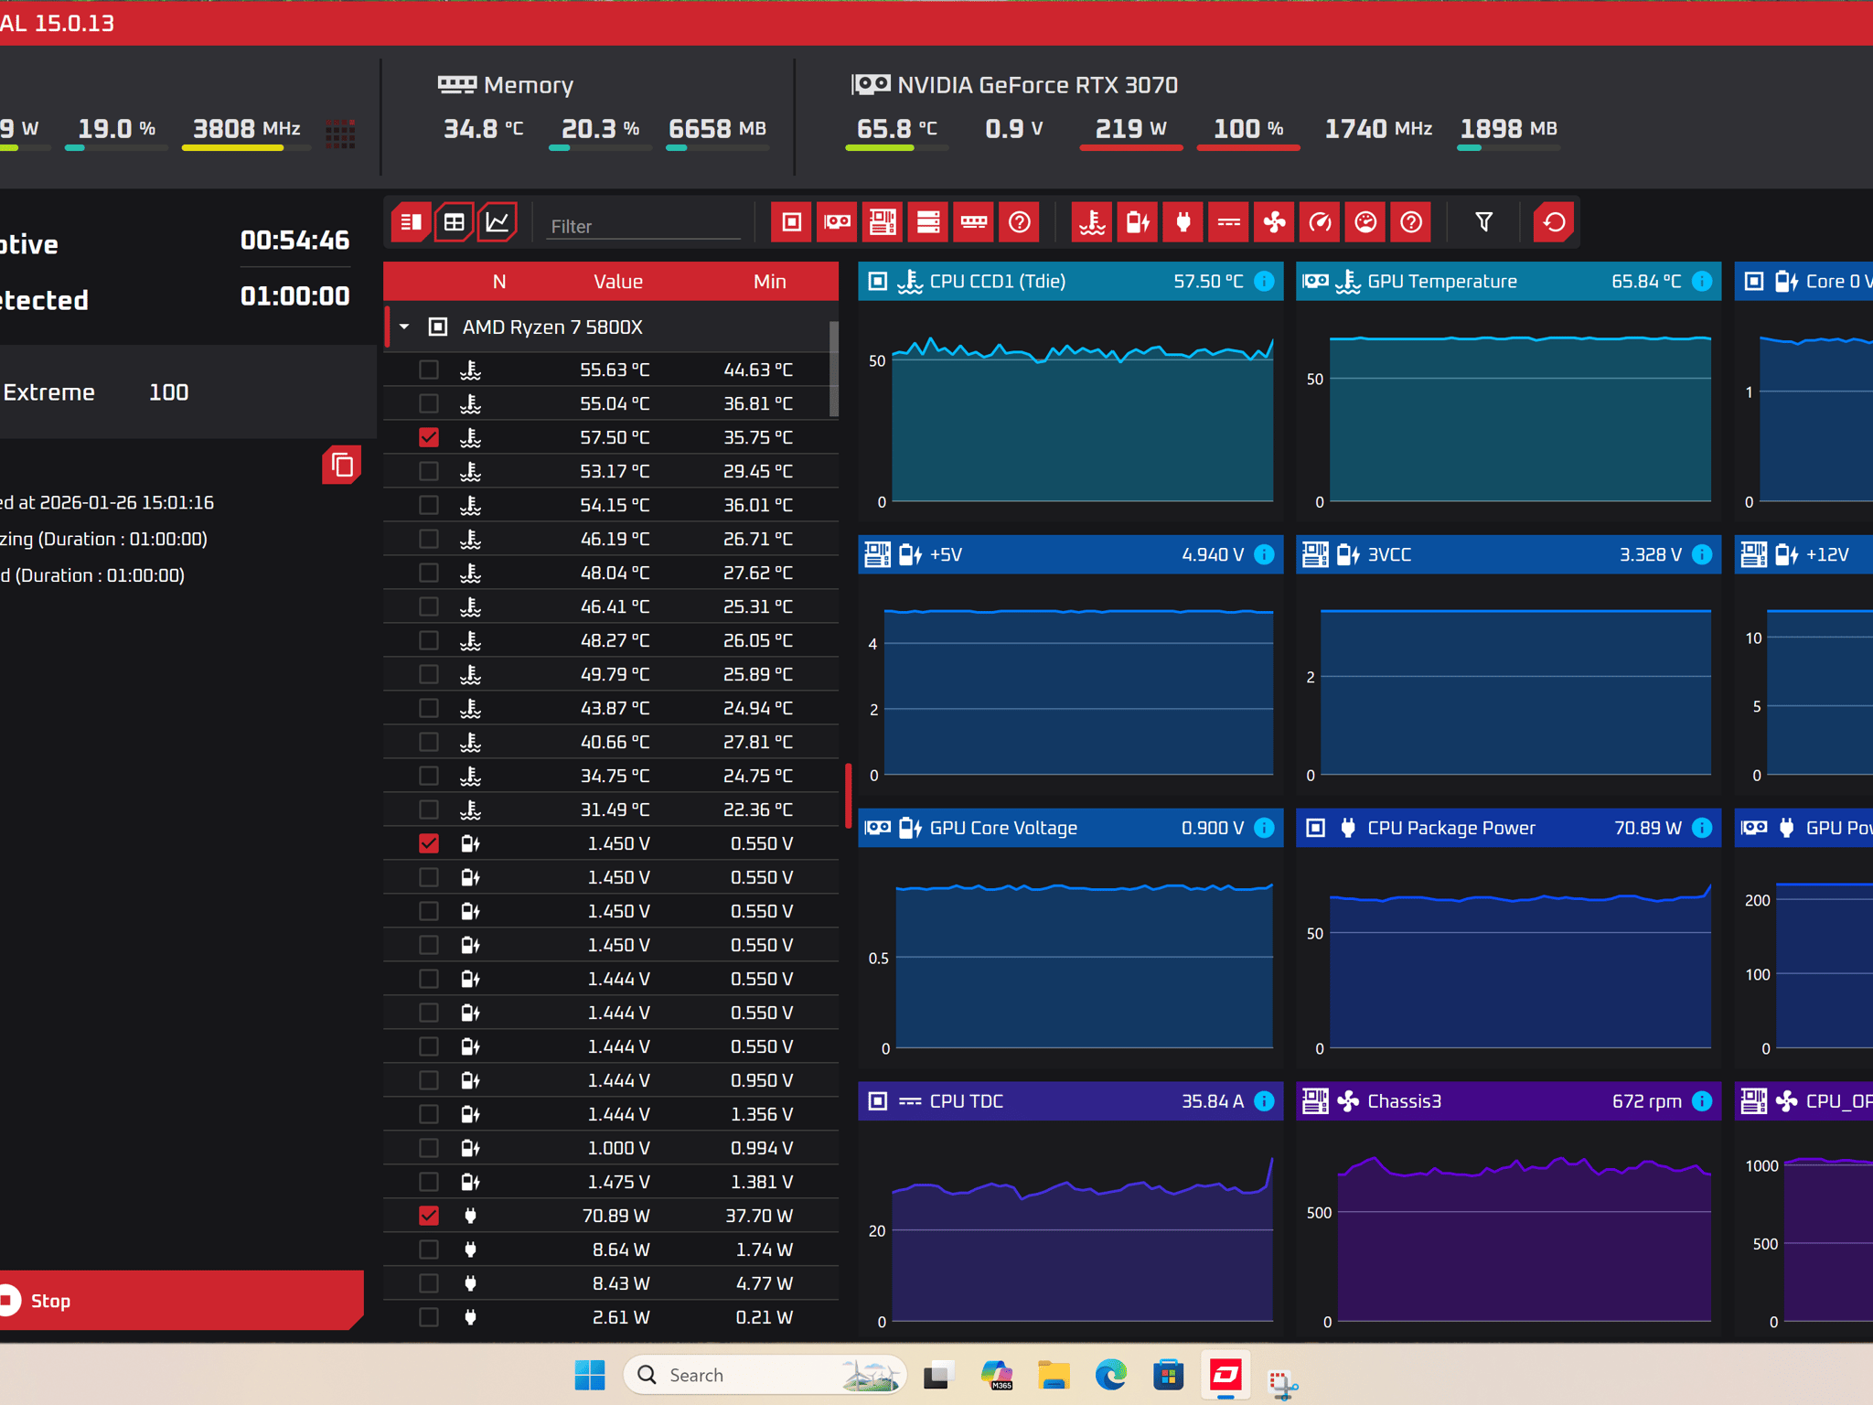Stop the running stress test
This screenshot has height=1405, width=1873.
pyautogui.click(x=179, y=1300)
